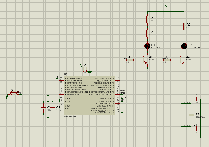The width and height of the screenshot is (209, 147).
Task: Select power terminal on PC6 RESET pin
Action: pos(122,107)
